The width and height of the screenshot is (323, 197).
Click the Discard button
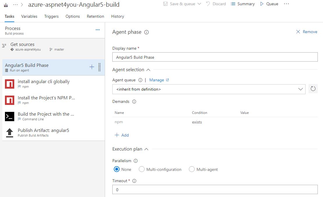(x=216, y=4)
